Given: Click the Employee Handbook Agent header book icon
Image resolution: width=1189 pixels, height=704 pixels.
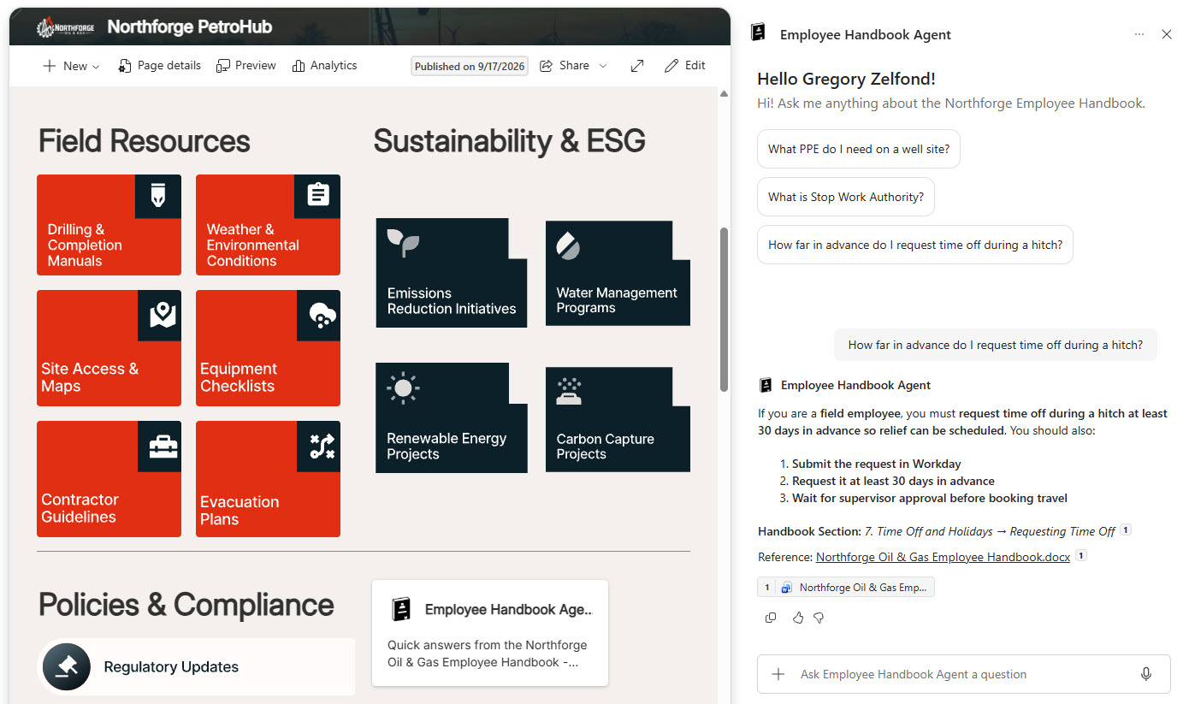Looking at the screenshot, I should tap(758, 33).
